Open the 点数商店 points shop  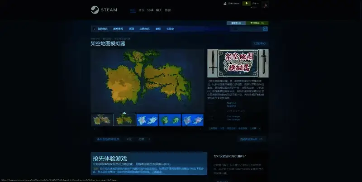[144, 29]
